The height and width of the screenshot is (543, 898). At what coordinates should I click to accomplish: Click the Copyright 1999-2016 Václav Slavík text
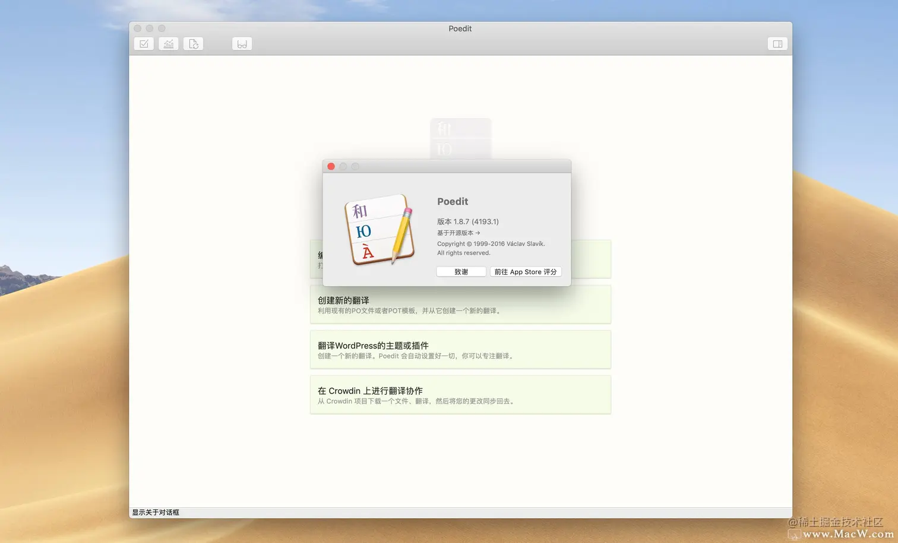coord(491,243)
